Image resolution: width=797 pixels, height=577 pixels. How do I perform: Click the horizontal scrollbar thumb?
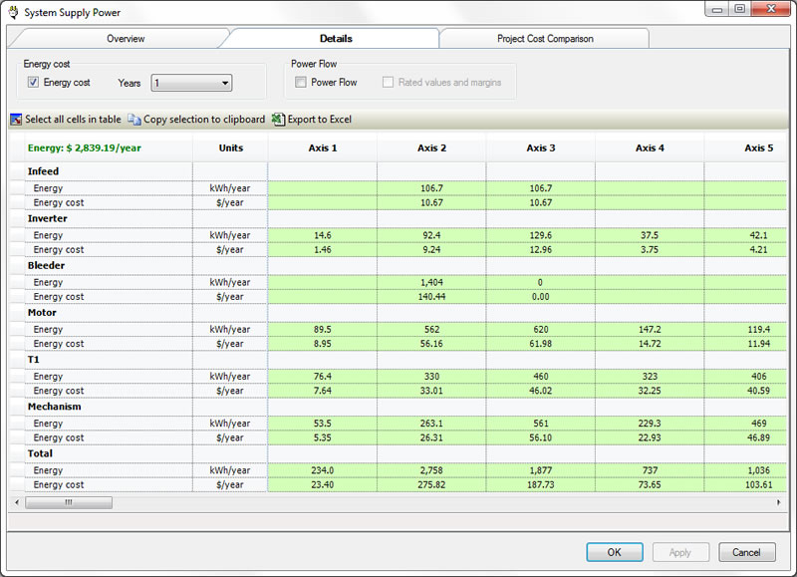[68, 502]
